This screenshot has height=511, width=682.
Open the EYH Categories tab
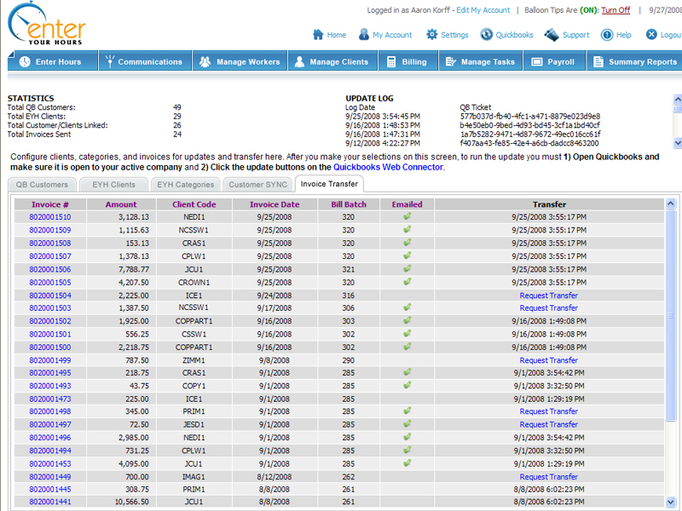tap(186, 184)
